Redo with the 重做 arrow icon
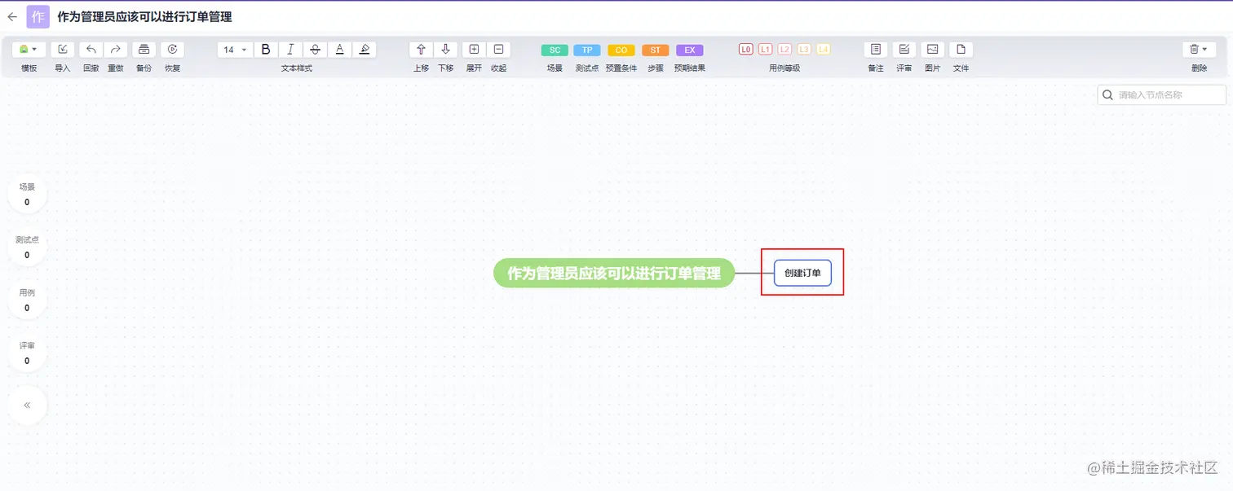This screenshot has height=491, width=1233. [116, 50]
